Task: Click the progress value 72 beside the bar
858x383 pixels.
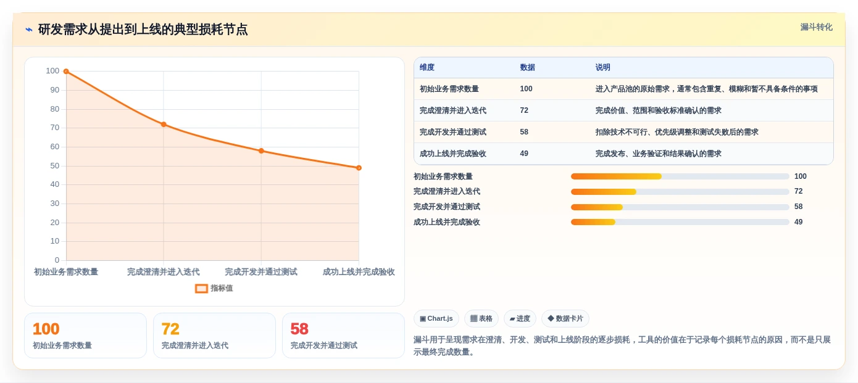Action: click(x=799, y=192)
